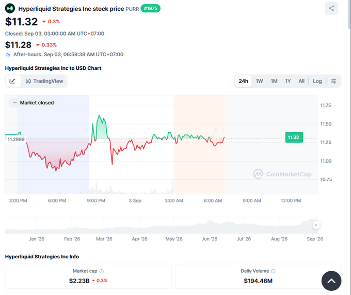351x295 pixels.
Task: Select the 1M time range
Action: coord(274,81)
